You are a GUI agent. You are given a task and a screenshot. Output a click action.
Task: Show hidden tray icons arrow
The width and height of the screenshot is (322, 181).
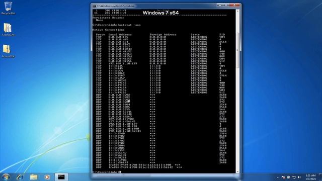coord(278,177)
